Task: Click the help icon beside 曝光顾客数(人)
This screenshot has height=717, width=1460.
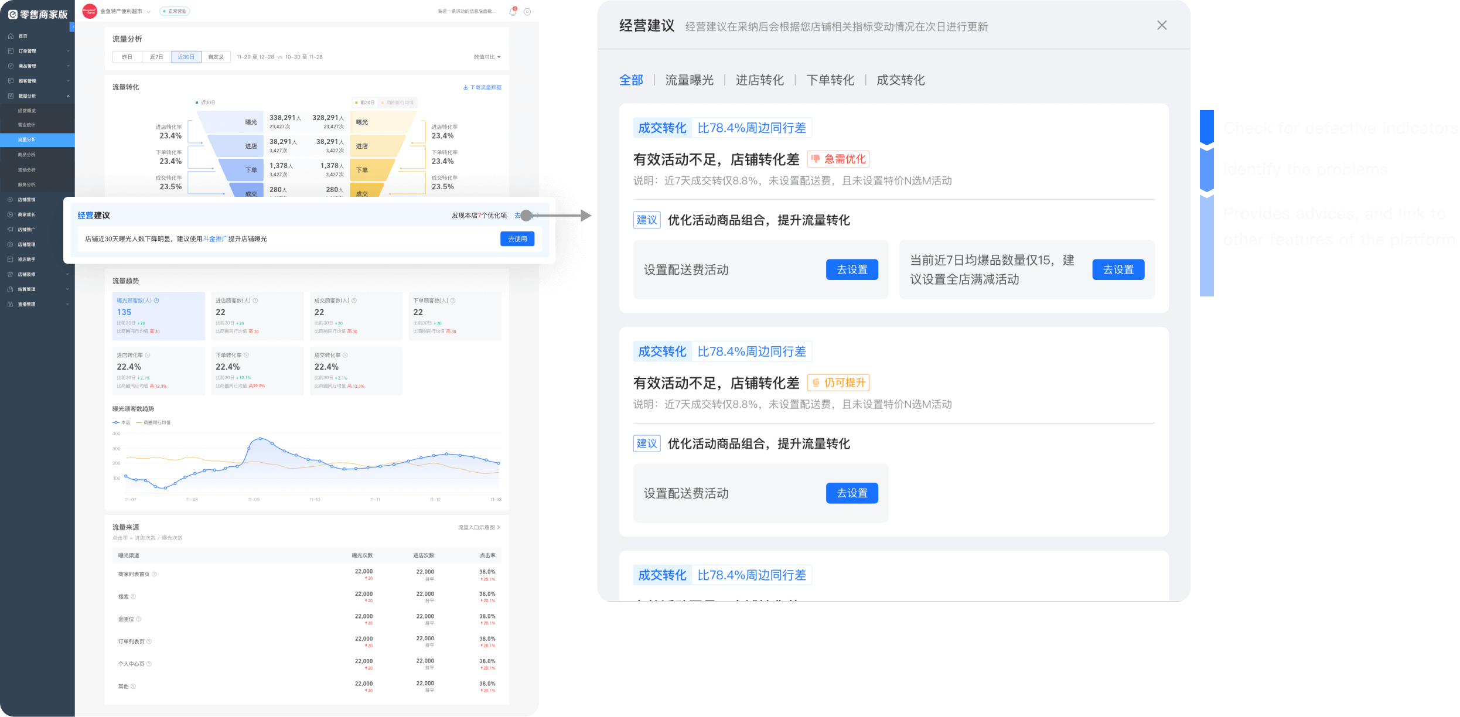Action: point(156,301)
